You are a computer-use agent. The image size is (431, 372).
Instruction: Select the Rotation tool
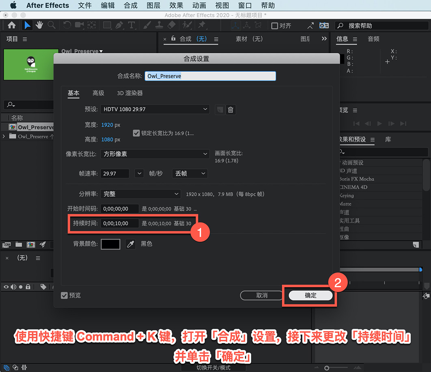click(x=67, y=25)
